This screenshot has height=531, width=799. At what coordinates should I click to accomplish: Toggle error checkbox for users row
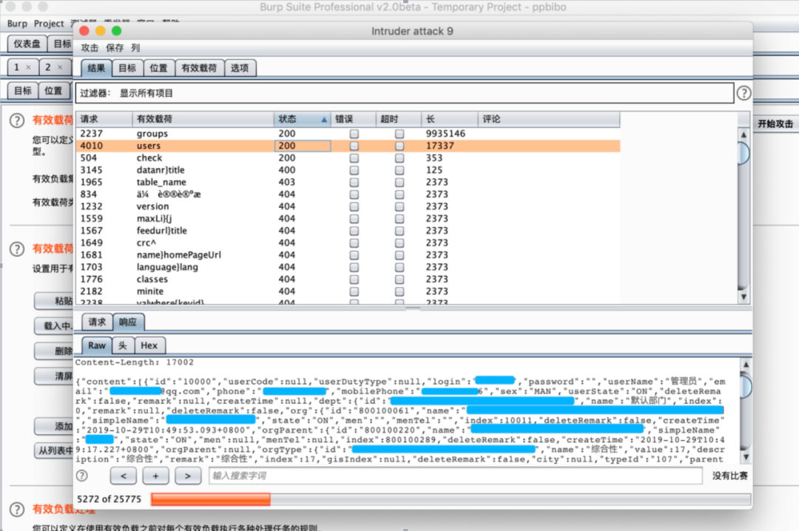pos(354,146)
